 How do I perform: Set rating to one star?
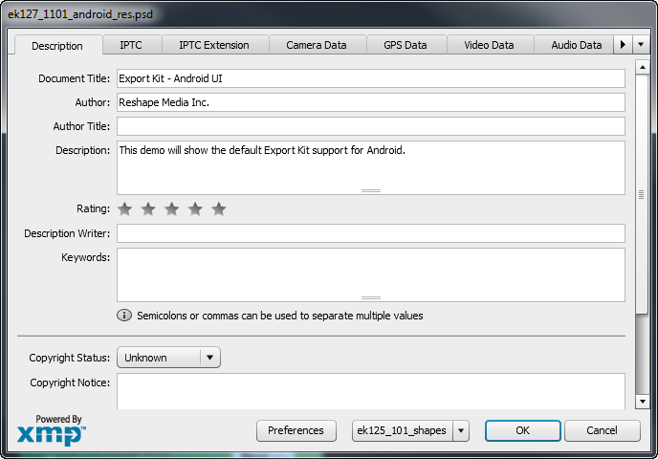(x=124, y=209)
